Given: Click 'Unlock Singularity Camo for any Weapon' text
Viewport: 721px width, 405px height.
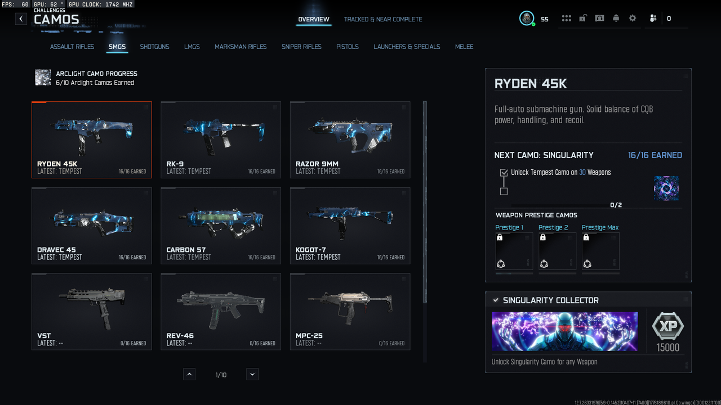Looking at the screenshot, I should click(x=545, y=362).
